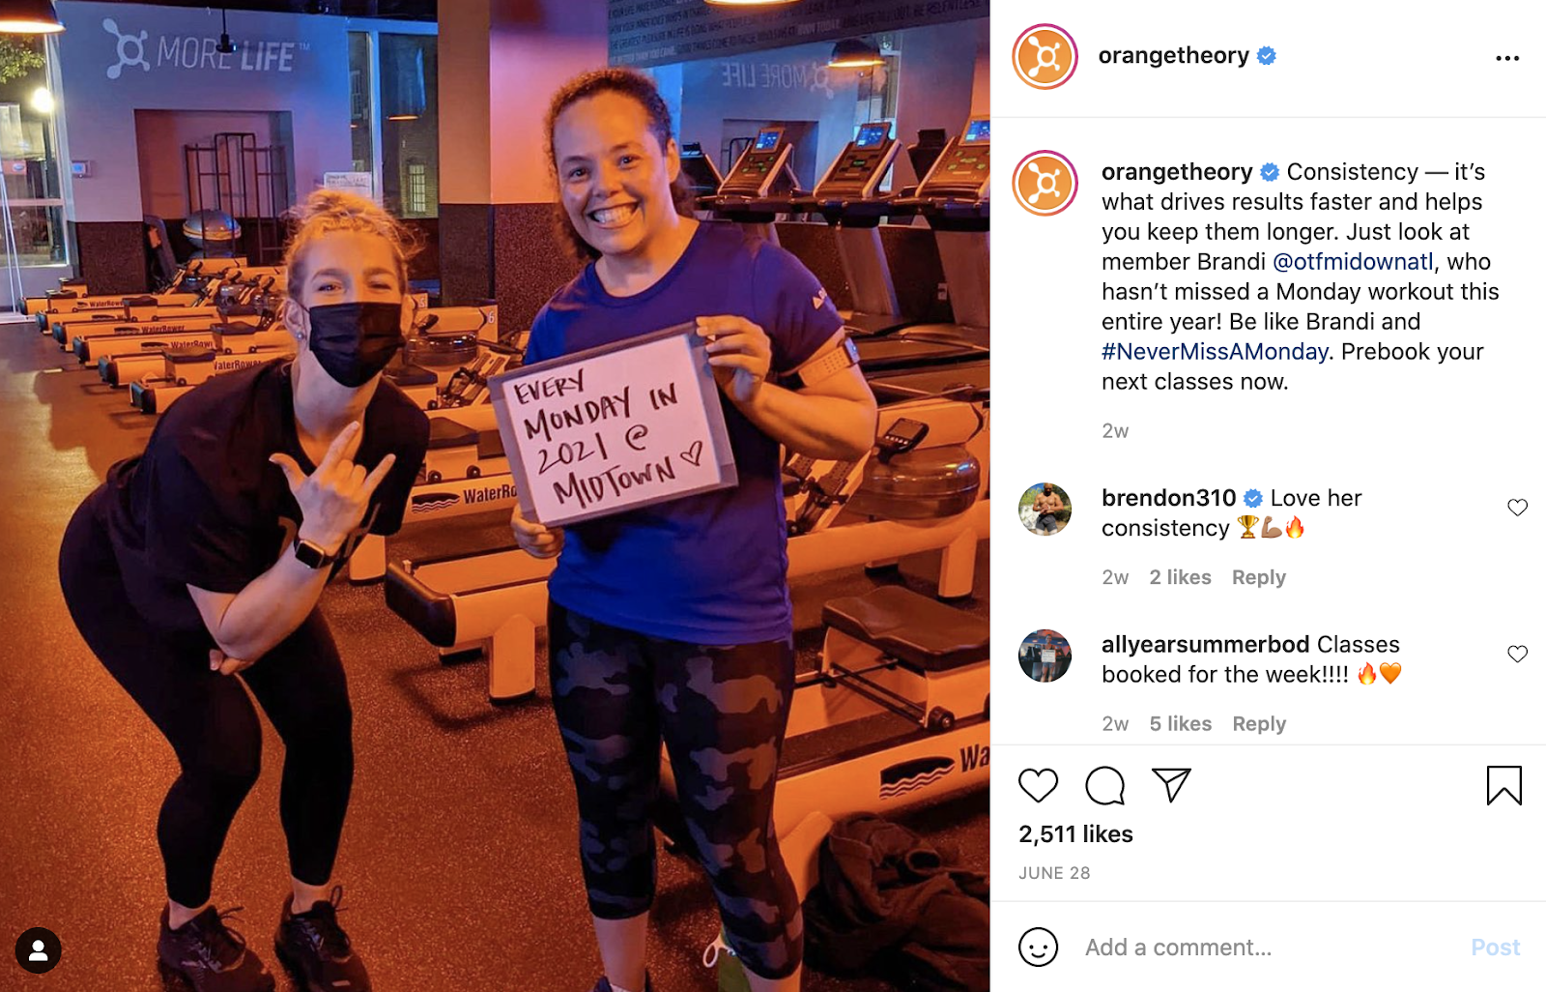The image size is (1546, 992).
Task: Open orangetheory profile picture in the header
Action: coord(1045,57)
